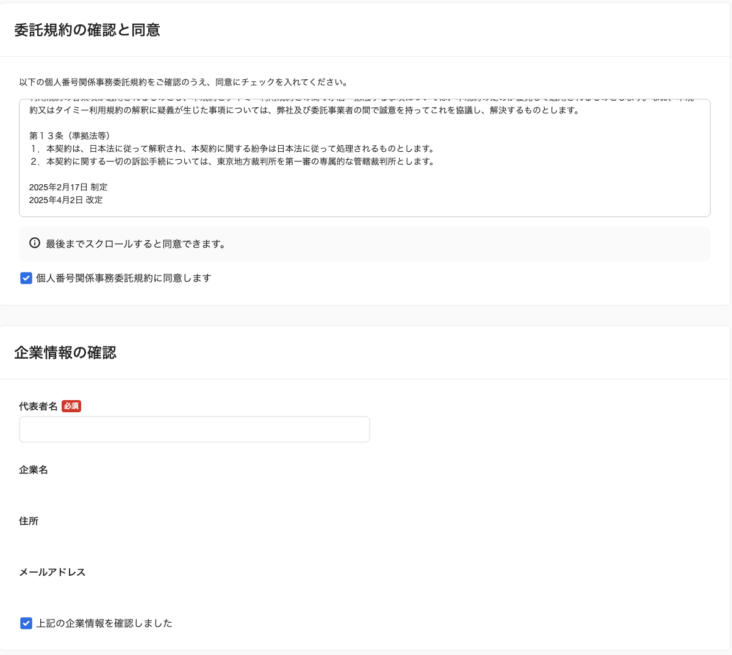Screen dimensions: 732x655
Task: Click the 委託規約の確認と同意 section heading
Action: pos(87,30)
